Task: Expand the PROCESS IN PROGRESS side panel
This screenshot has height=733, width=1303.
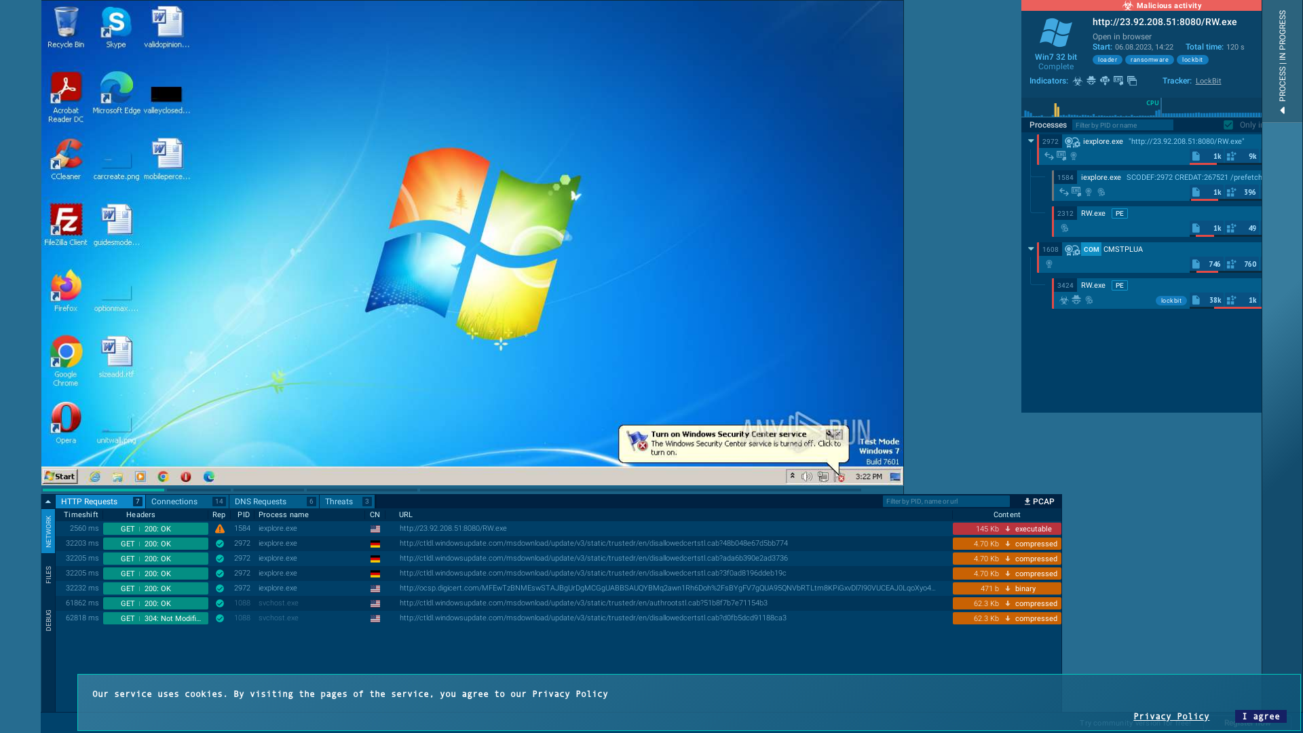Action: [1282, 61]
